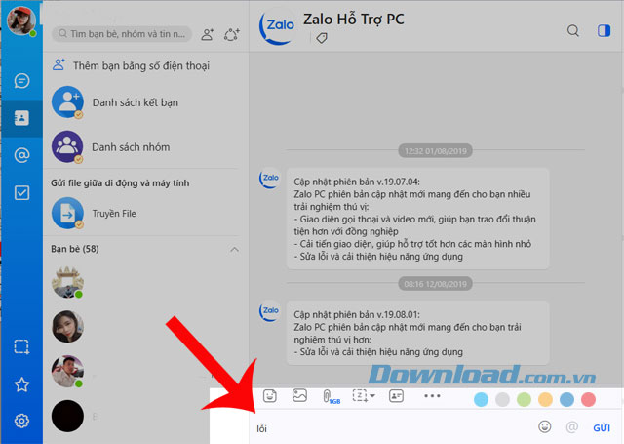Collapse the Bạn bè (58) list
Viewport: 624px width, 444px height.
[235, 249]
